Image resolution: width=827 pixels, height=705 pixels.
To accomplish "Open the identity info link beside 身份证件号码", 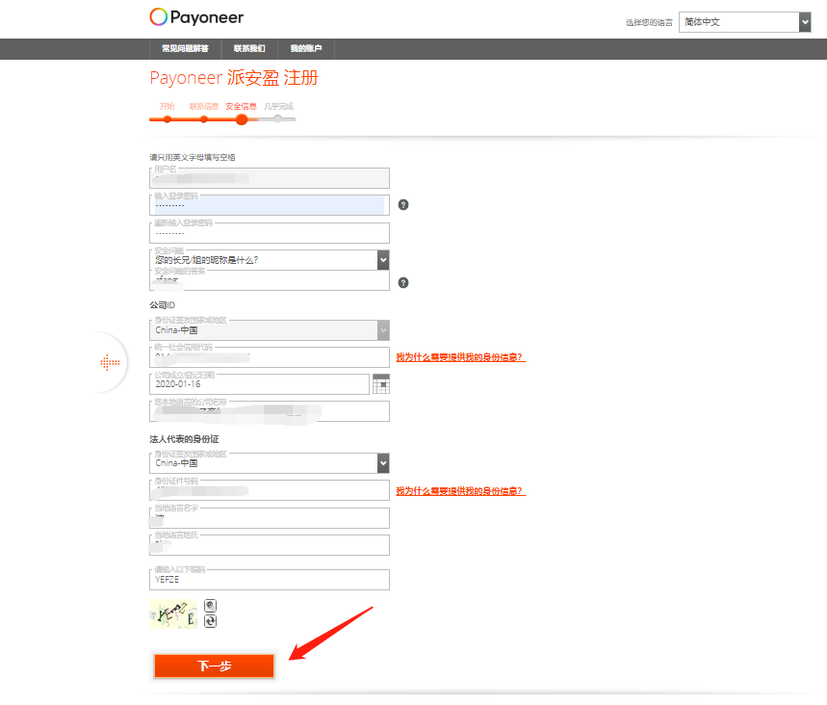I will 460,491.
